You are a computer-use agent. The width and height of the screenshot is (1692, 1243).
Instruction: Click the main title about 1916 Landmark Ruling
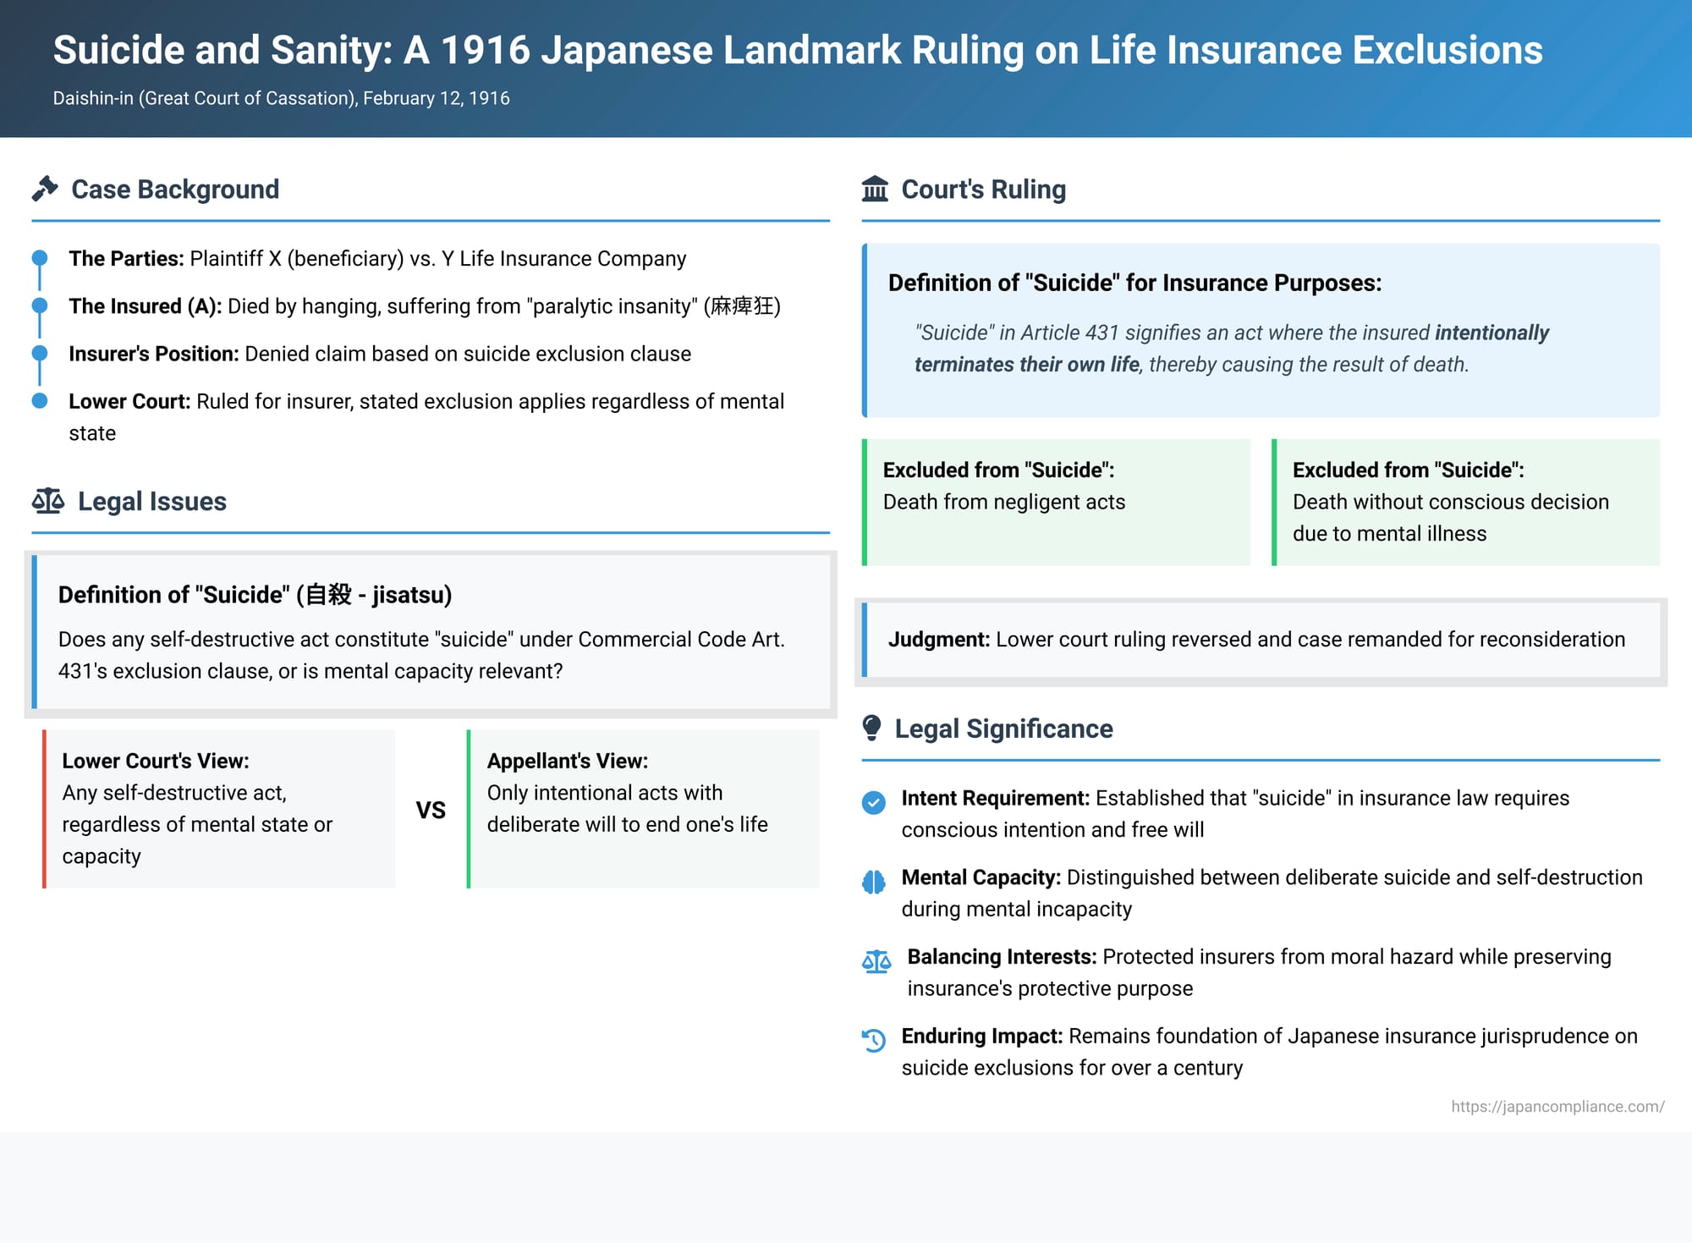798,50
